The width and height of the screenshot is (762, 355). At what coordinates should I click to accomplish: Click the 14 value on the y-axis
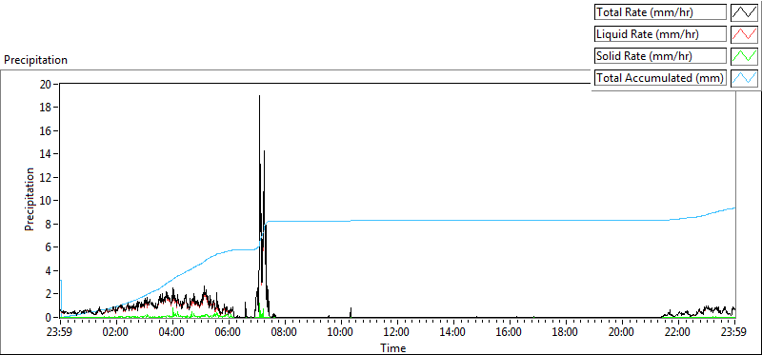pyautogui.click(x=46, y=154)
